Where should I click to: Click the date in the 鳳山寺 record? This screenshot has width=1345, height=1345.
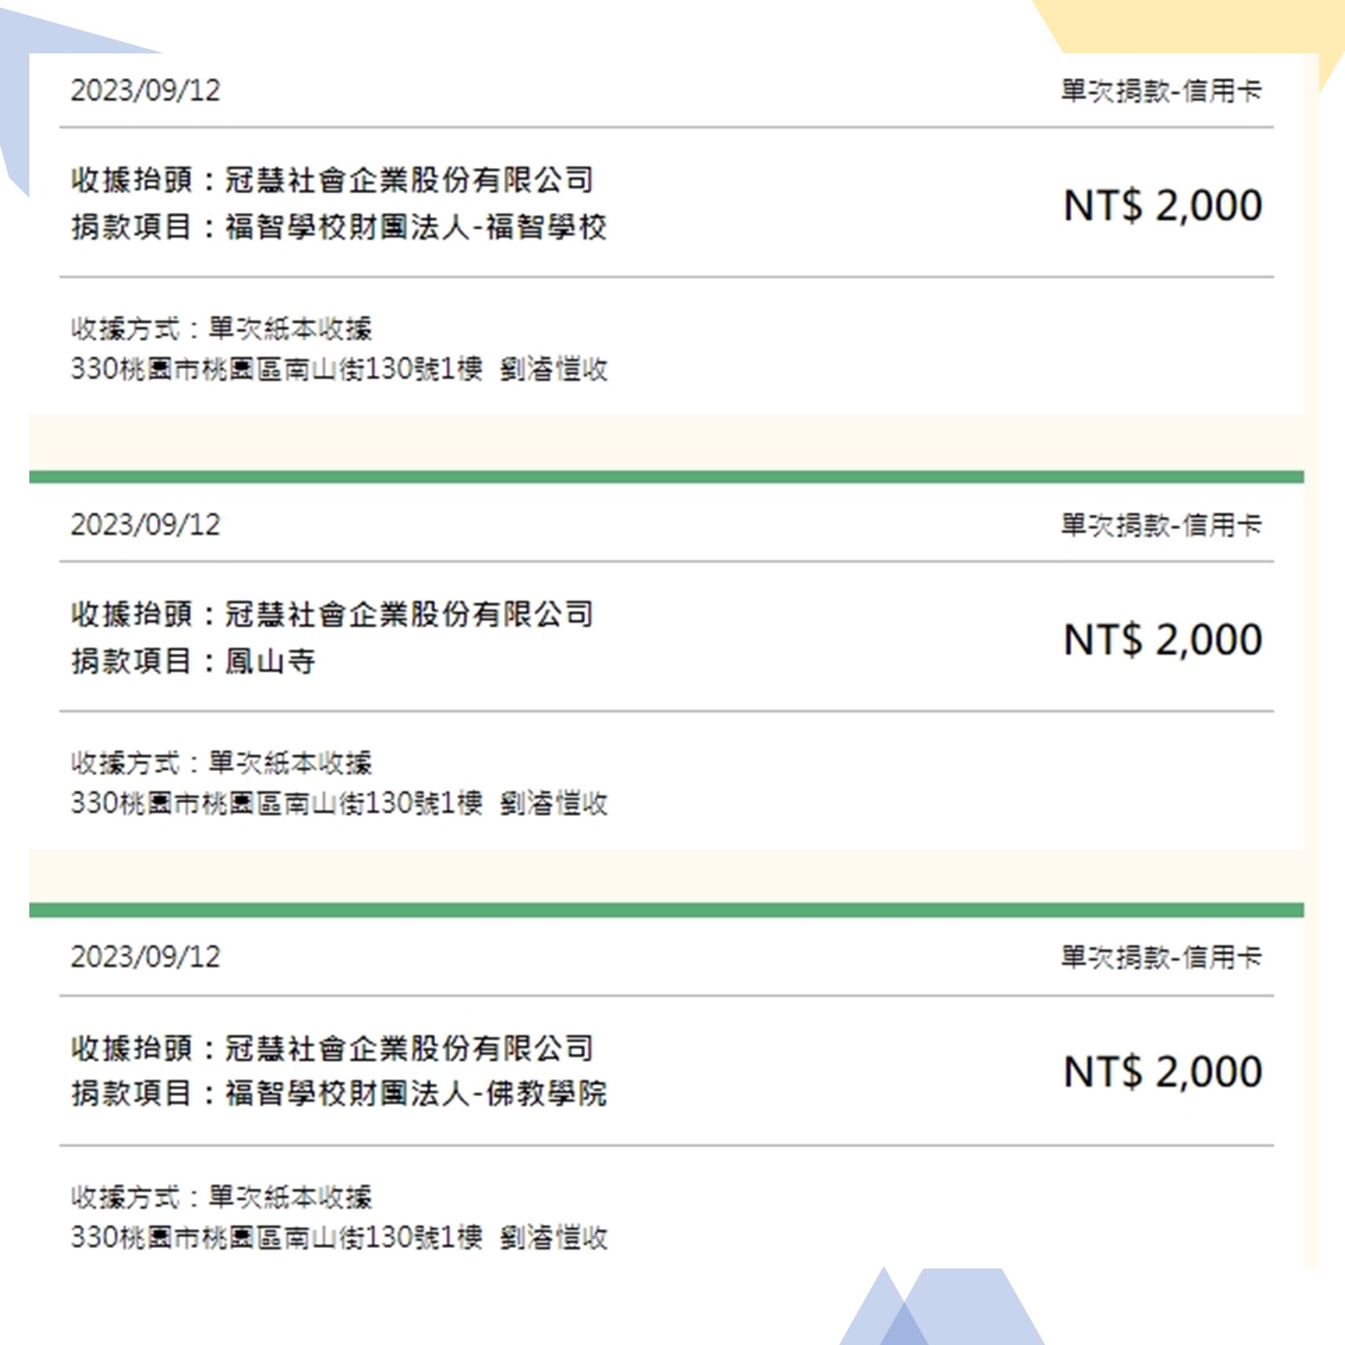tap(145, 525)
